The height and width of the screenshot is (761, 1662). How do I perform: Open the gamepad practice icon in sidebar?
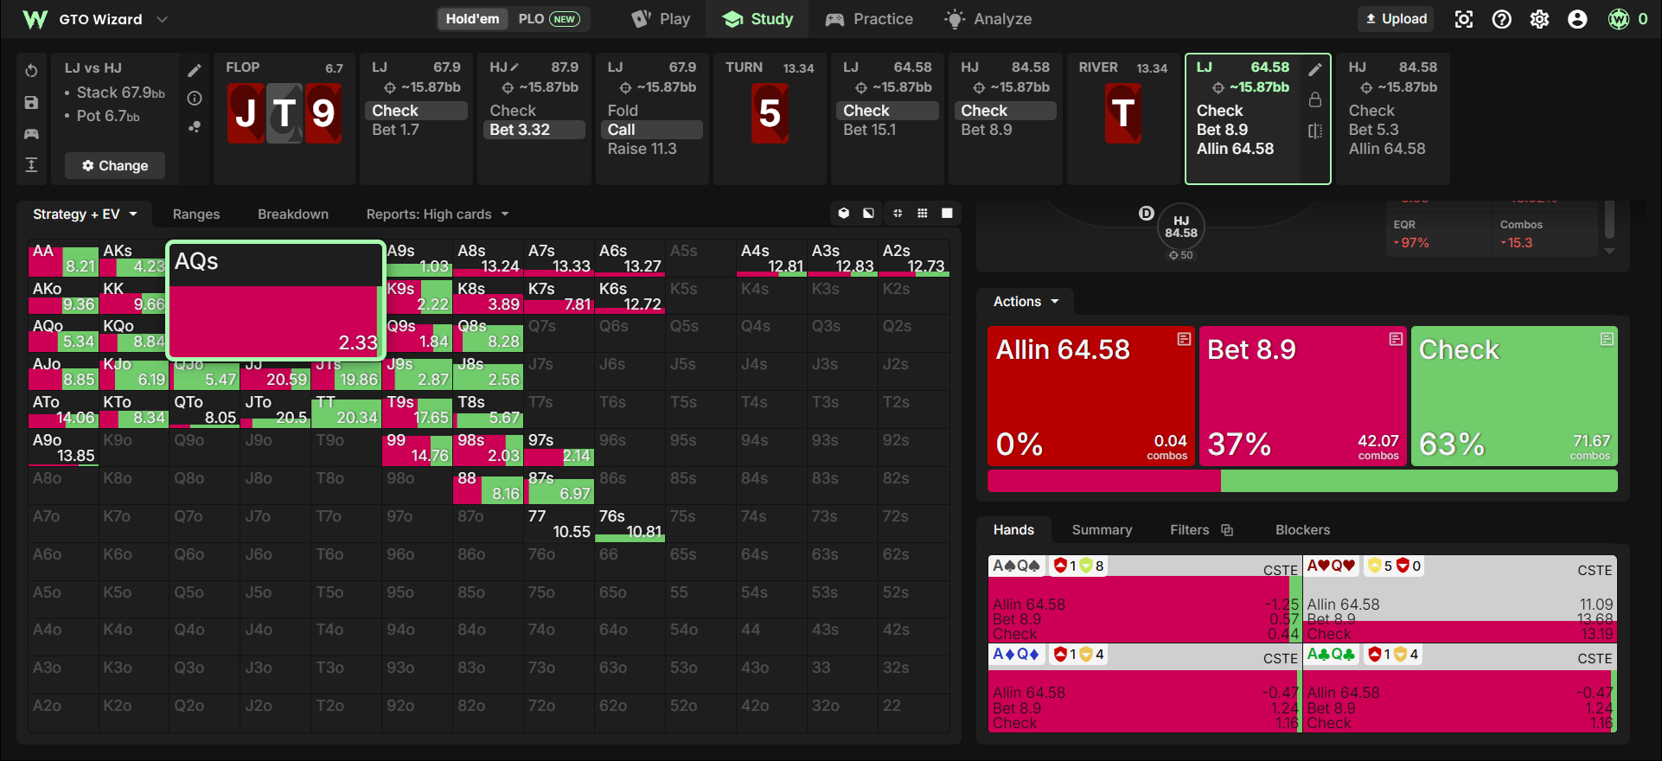31,134
